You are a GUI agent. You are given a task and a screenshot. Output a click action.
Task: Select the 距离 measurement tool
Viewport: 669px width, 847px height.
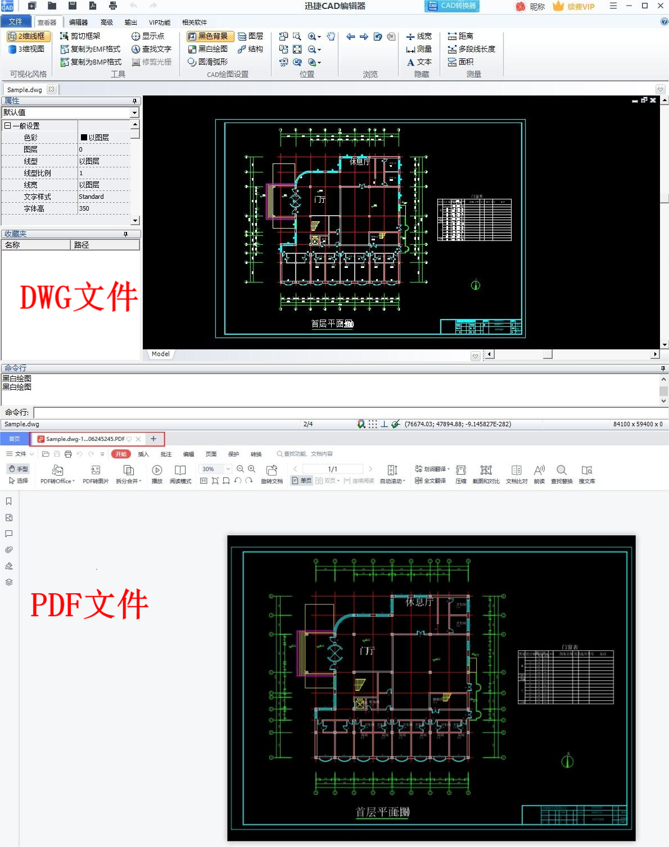tap(462, 35)
